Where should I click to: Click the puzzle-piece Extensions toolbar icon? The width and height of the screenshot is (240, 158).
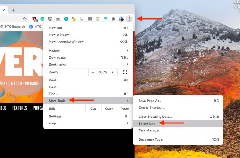[x=113, y=19]
